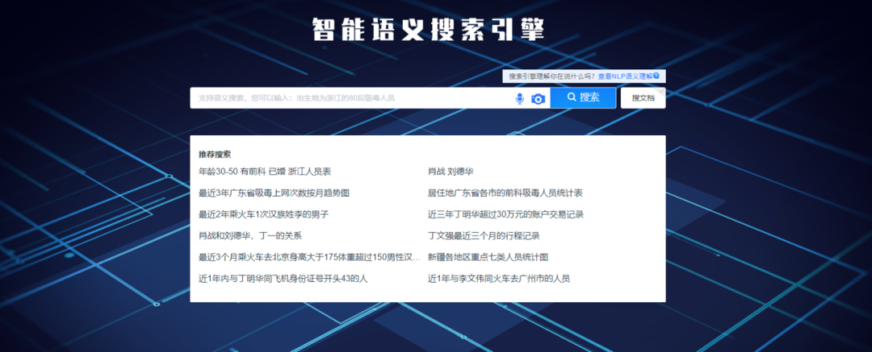The height and width of the screenshot is (352, 872).
Task: Toggle the 搜文档 option
Action: pyautogui.click(x=643, y=97)
